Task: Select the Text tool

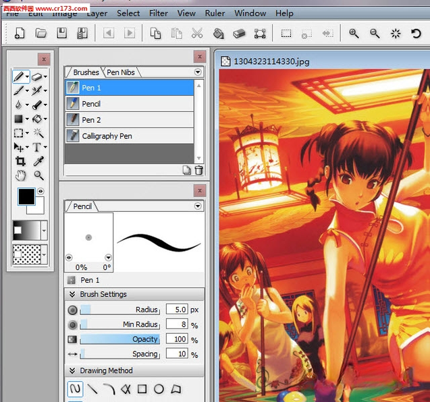Action: [x=36, y=147]
